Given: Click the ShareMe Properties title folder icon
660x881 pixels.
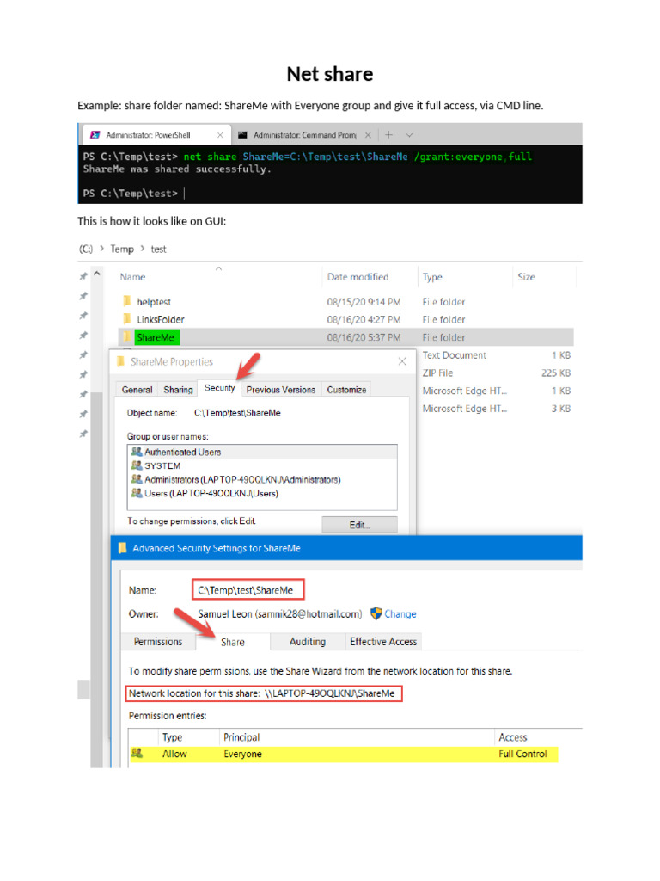Looking at the screenshot, I should [120, 361].
